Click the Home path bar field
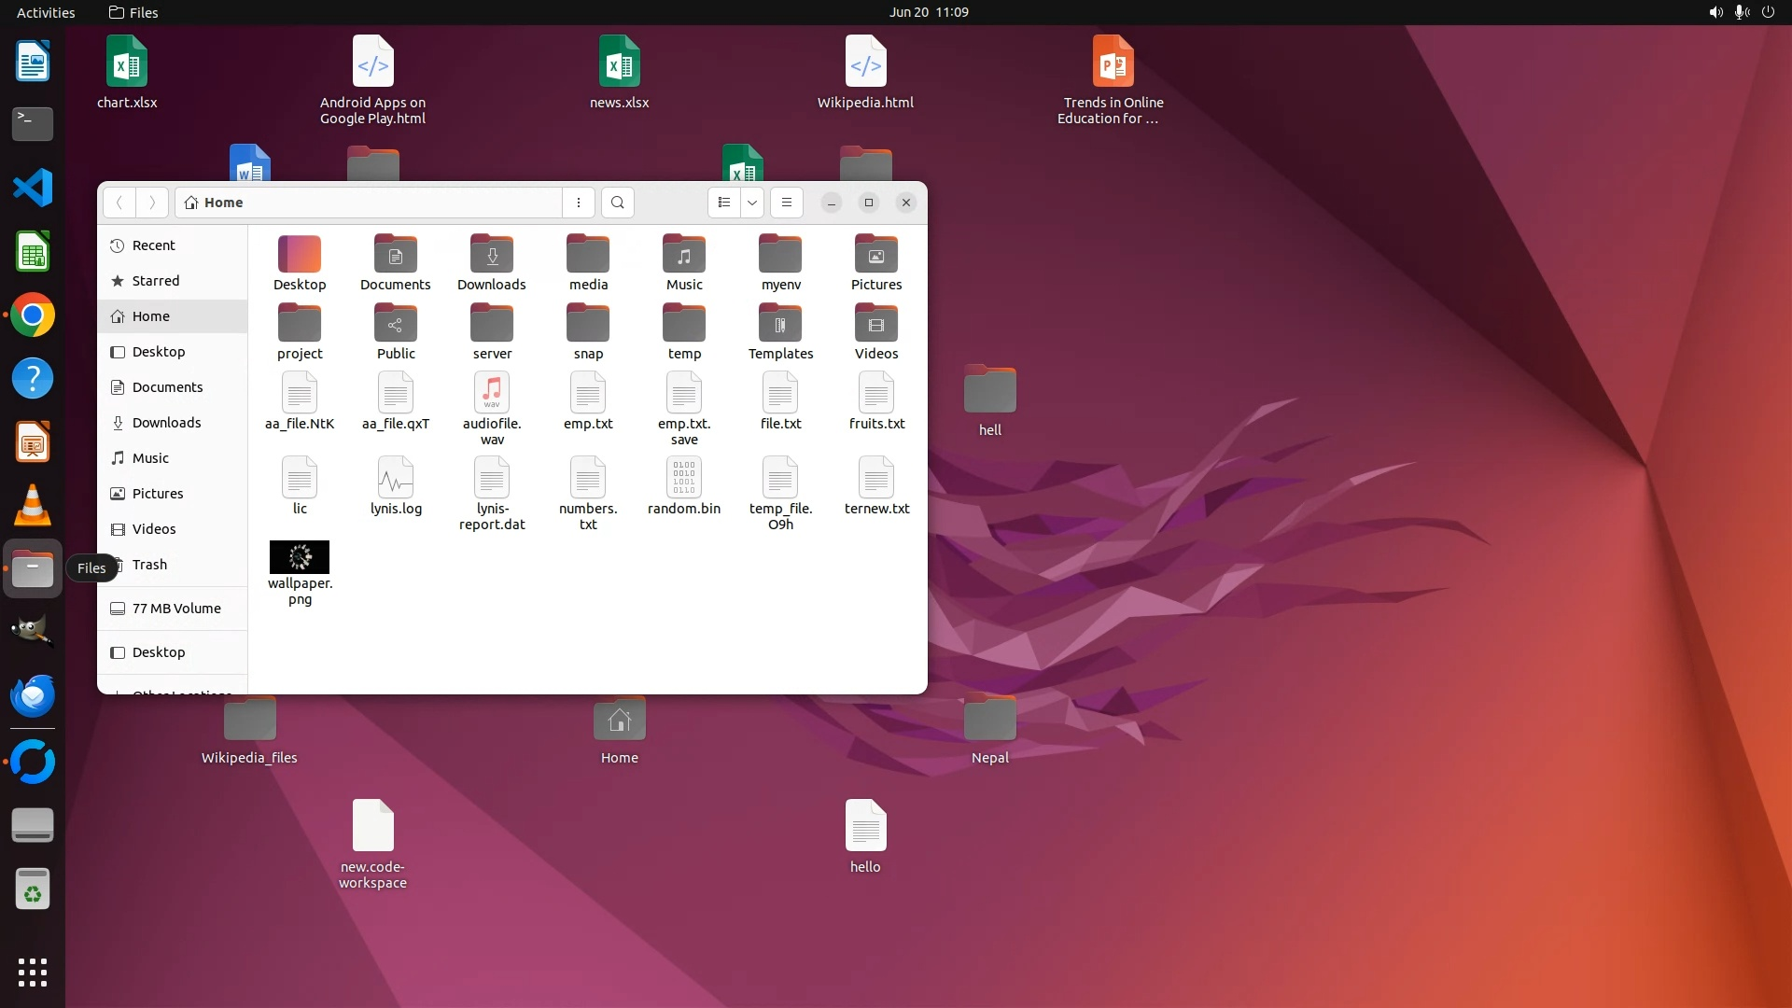Screen dimensions: 1792x1008 click(x=369, y=203)
